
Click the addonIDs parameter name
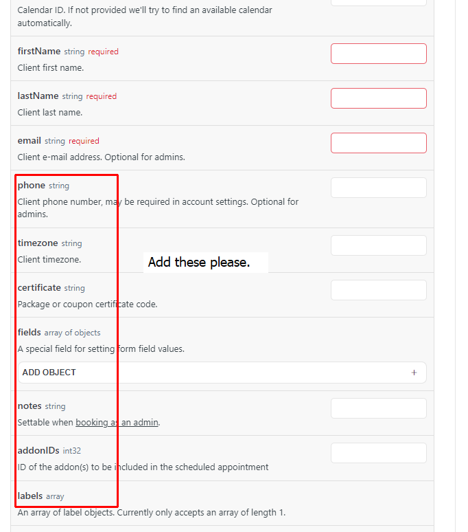[x=38, y=451]
